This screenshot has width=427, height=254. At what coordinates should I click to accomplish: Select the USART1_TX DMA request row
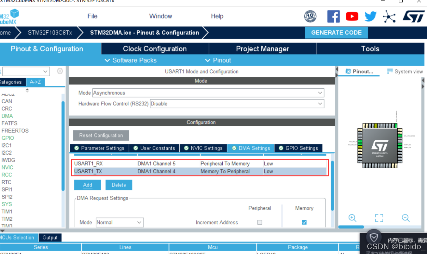point(200,171)
